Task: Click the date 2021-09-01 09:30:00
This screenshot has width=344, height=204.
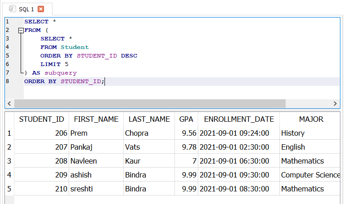Action: coord(239,175)
